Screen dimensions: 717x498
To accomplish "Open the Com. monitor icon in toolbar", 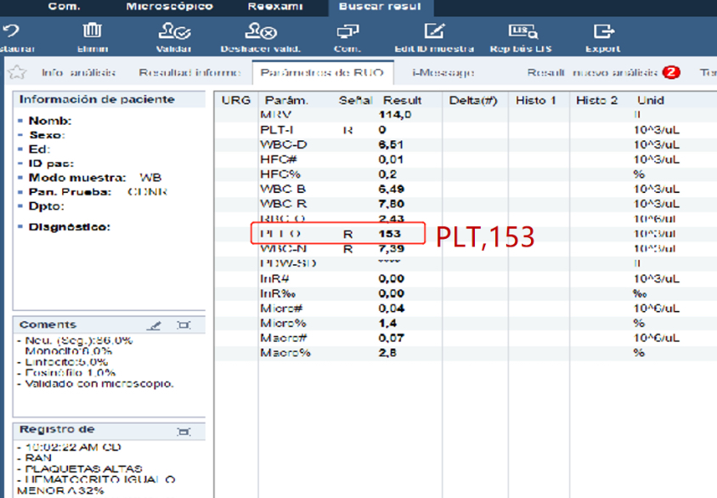I will tap(347, 32).
